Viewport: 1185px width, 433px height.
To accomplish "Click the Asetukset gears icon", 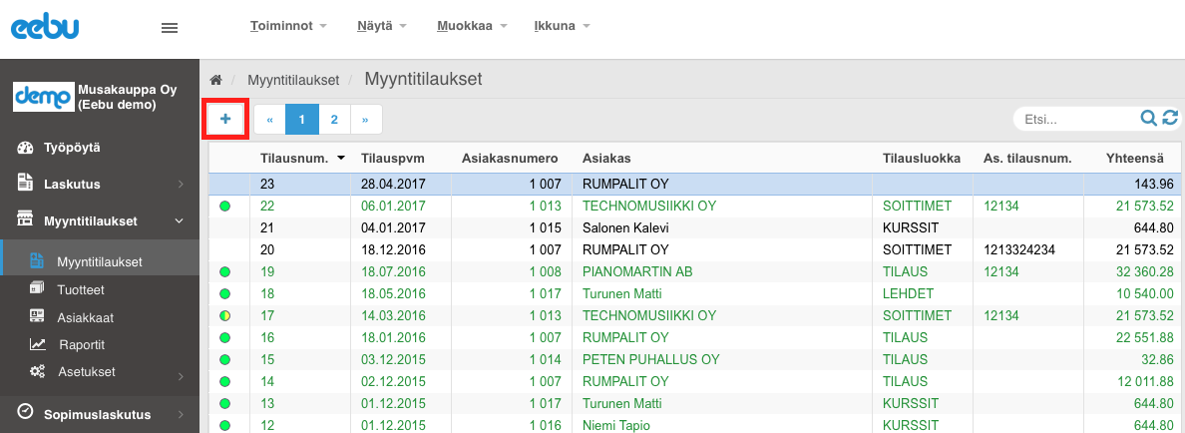I will 37,371.
